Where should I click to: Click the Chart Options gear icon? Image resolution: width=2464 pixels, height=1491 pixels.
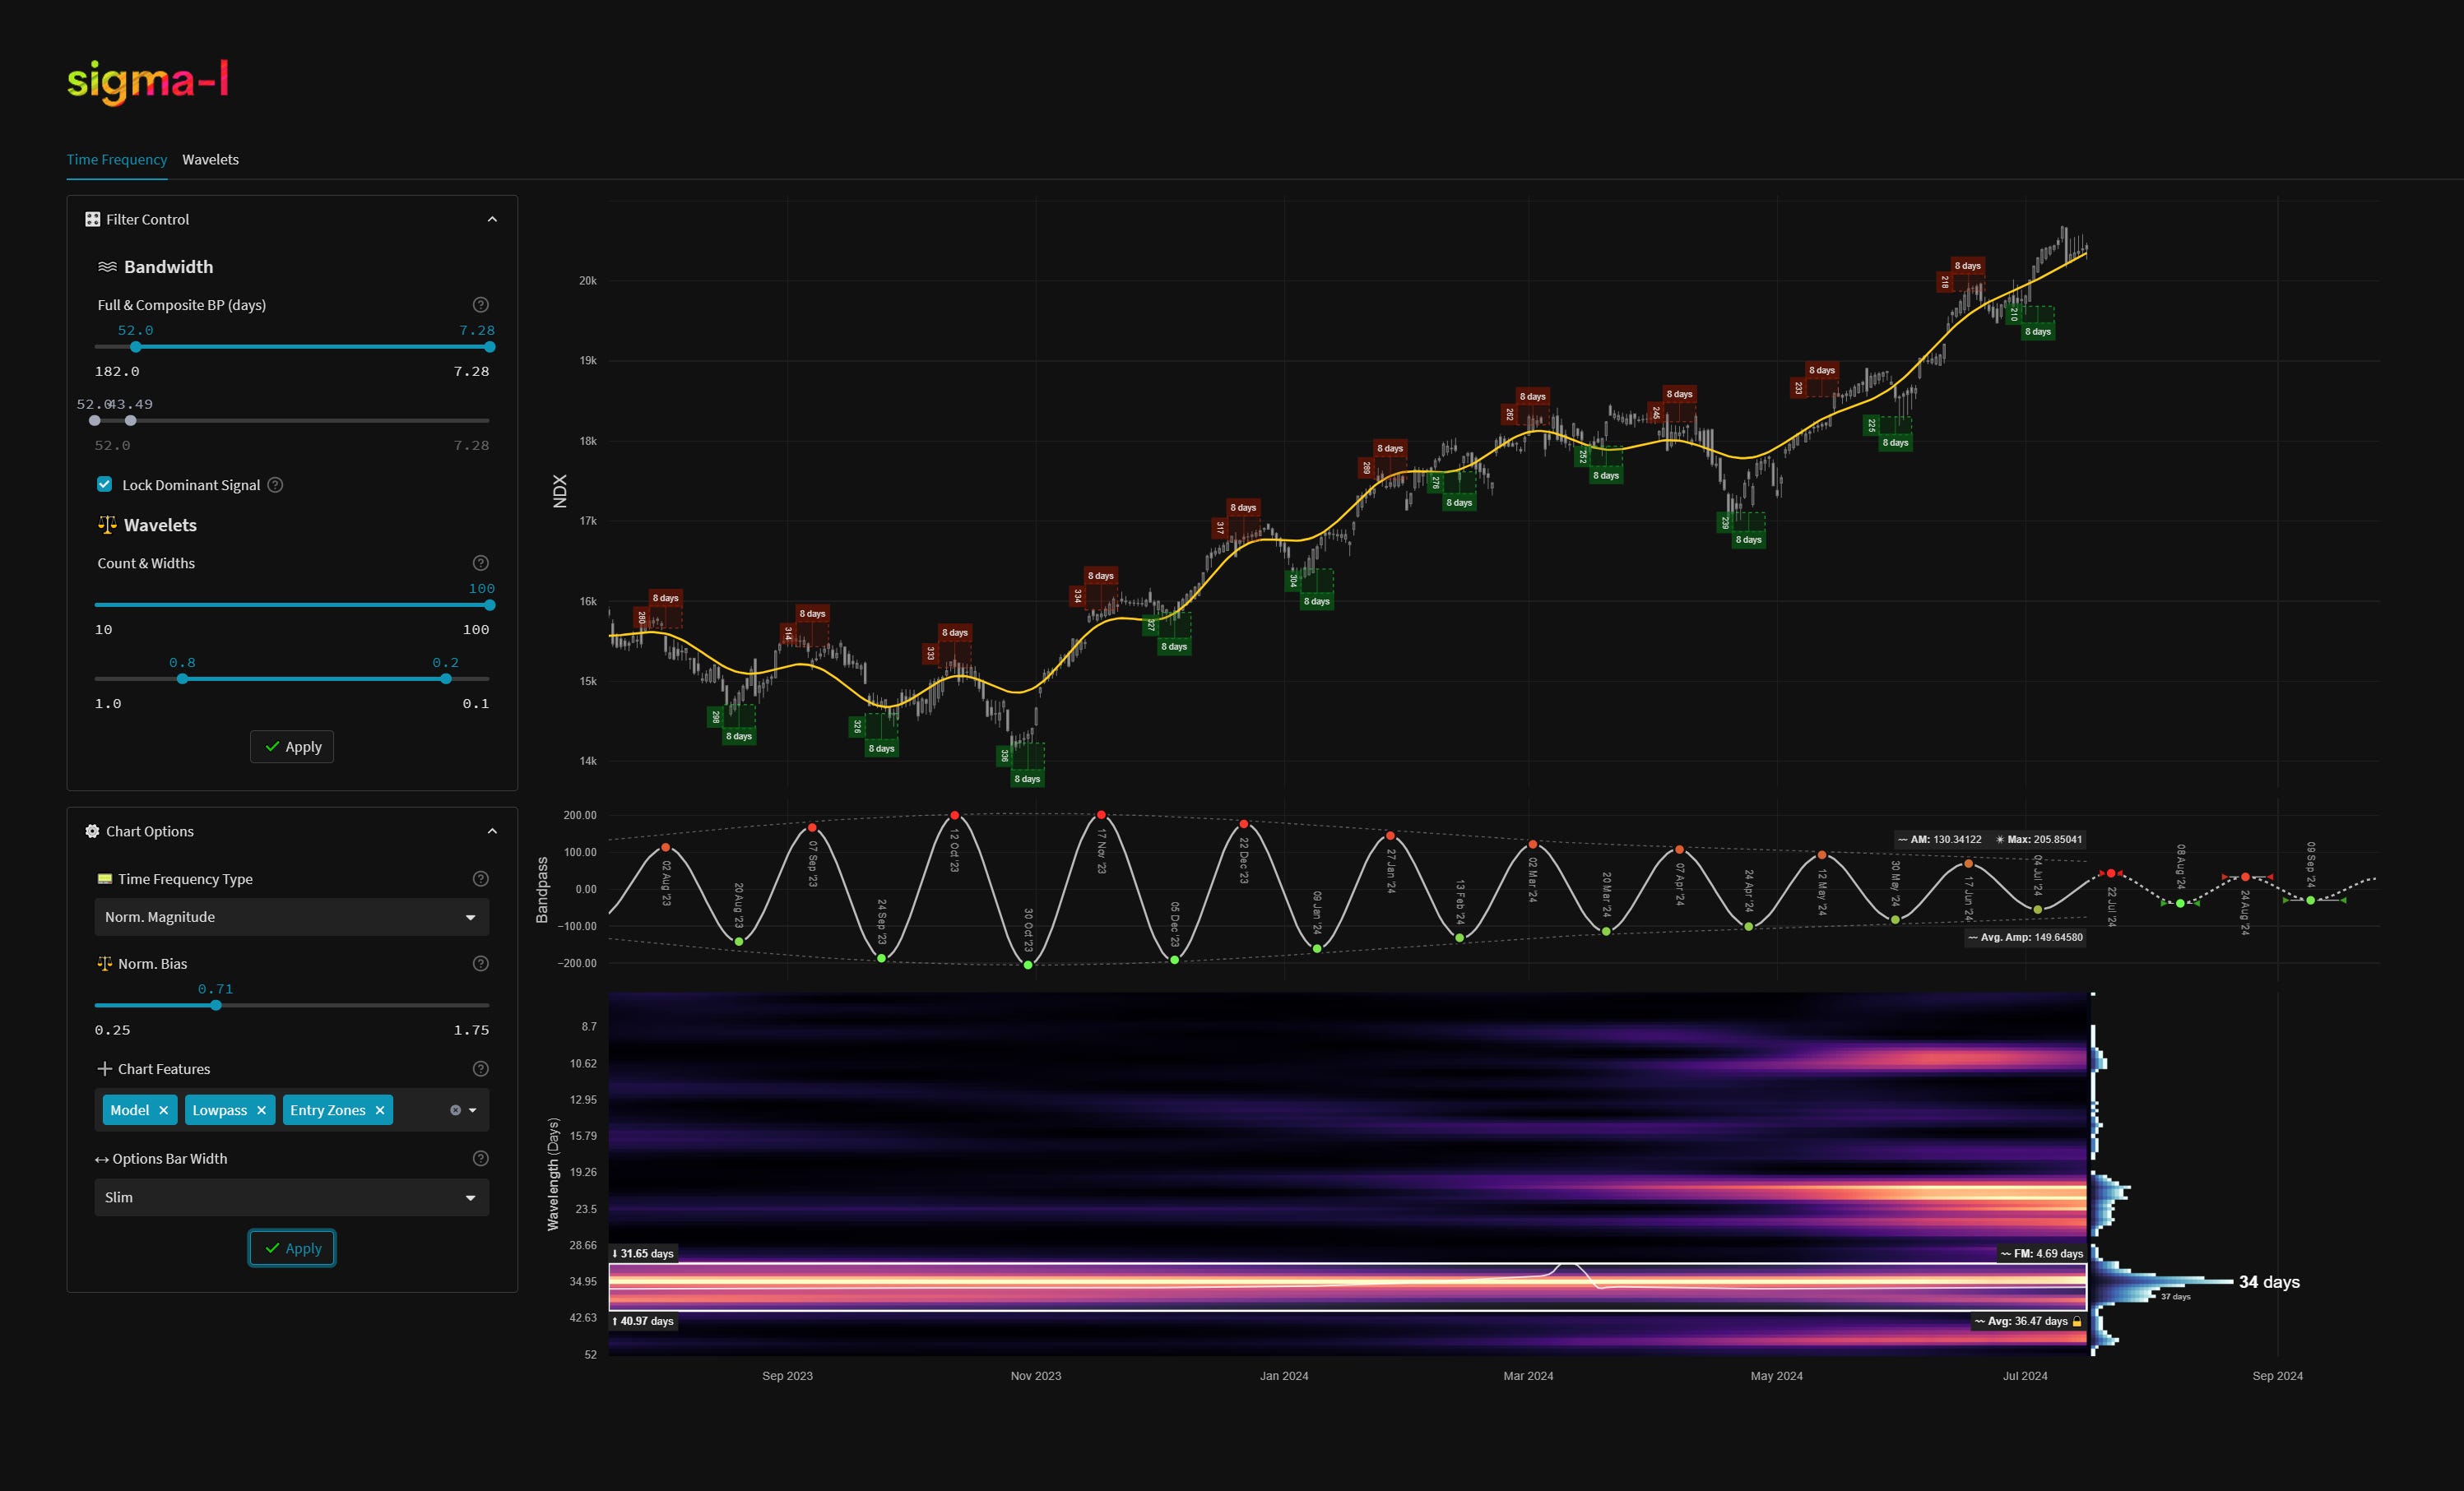pyautogui.click(x=91, y=831)
